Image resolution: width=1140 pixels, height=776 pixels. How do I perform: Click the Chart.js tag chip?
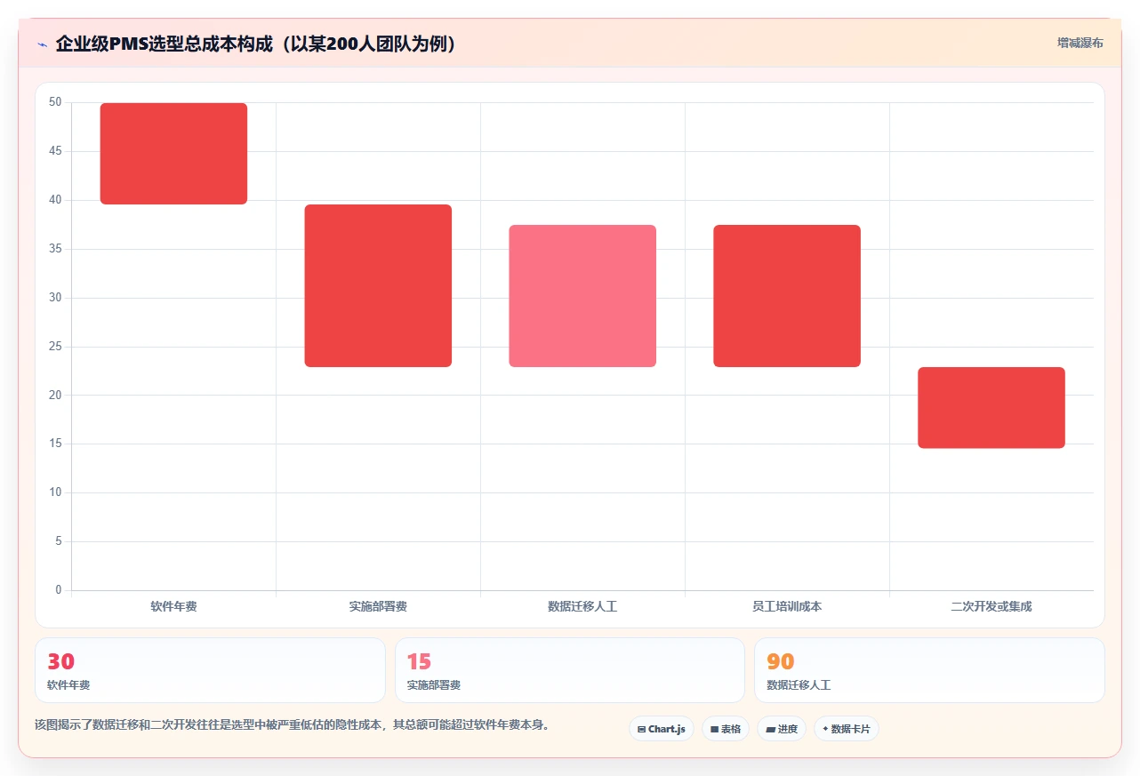662,729
